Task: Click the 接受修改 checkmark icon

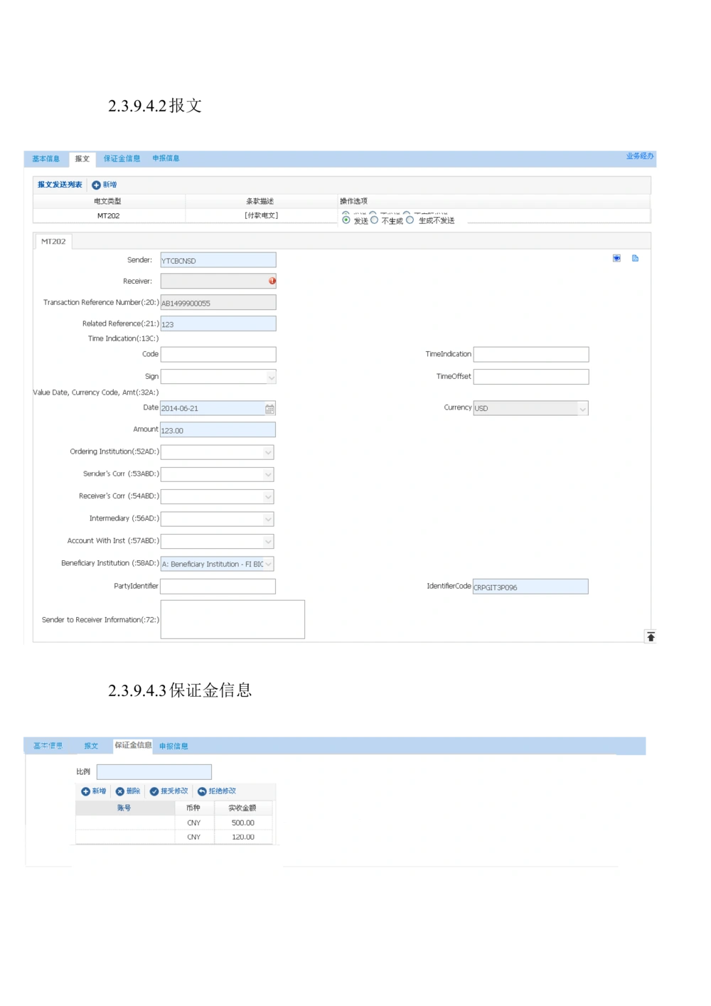Action: [154, 791]
